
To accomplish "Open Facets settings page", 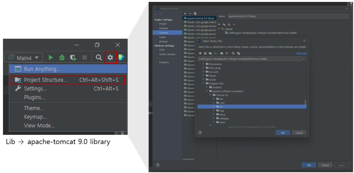I will point(162,37).
